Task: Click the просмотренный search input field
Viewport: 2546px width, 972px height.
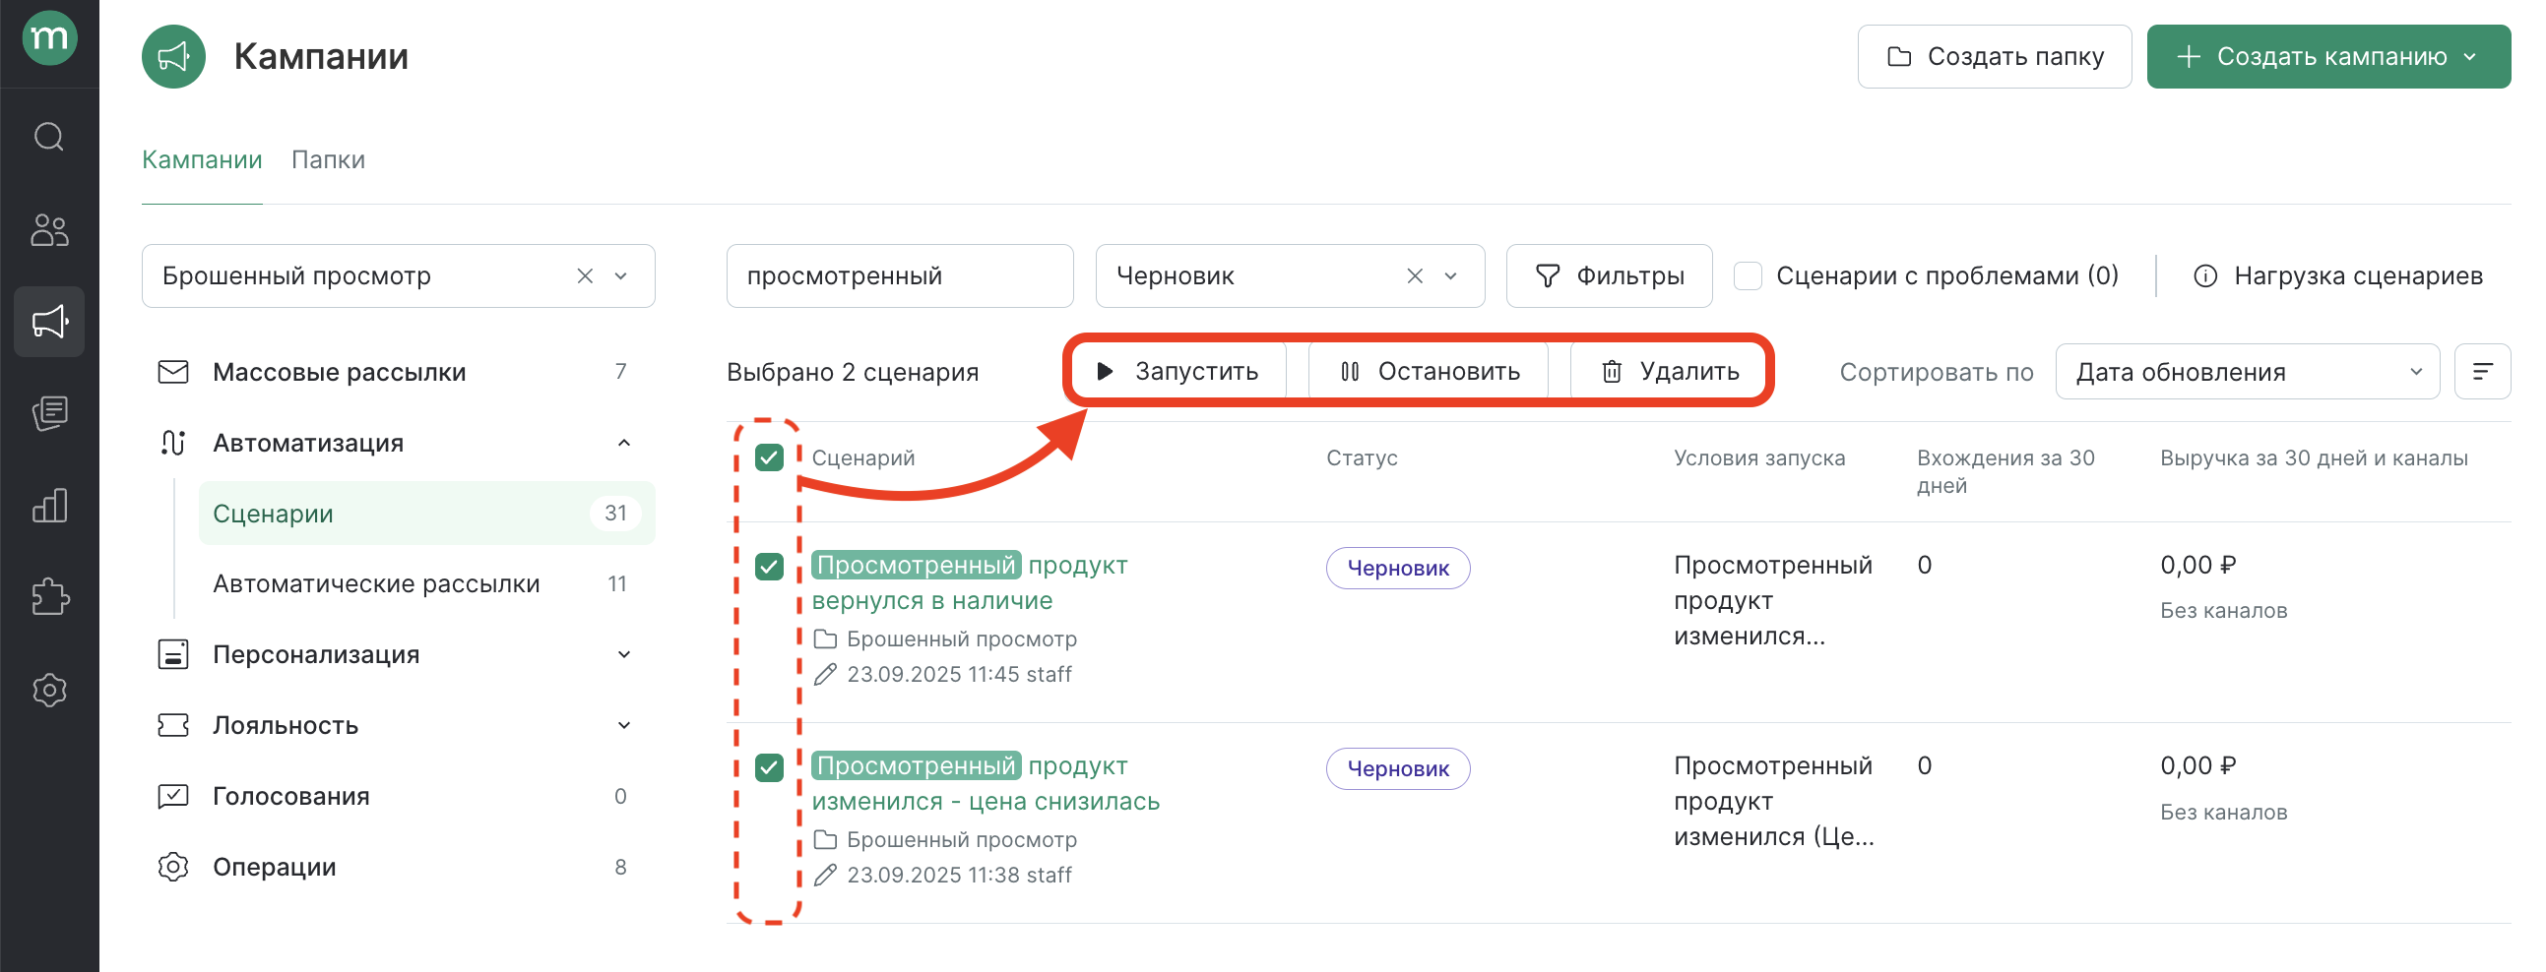Action: tap(900, 275)
